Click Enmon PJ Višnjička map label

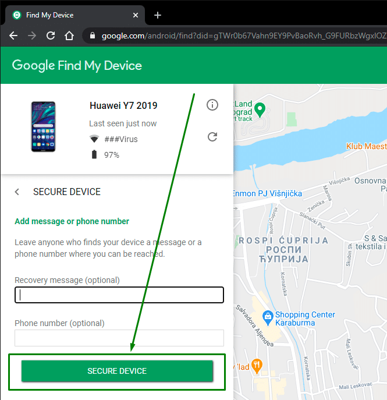pos(268,193)
